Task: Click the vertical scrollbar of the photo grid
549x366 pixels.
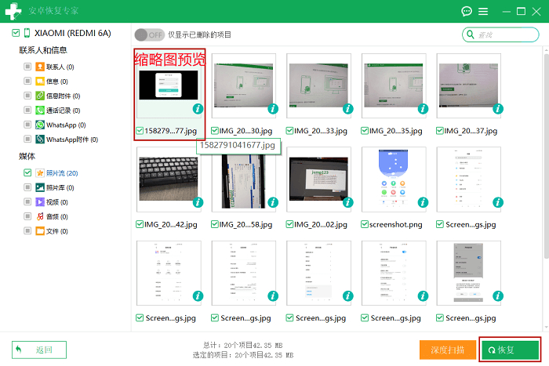Action: click(546, 156)
